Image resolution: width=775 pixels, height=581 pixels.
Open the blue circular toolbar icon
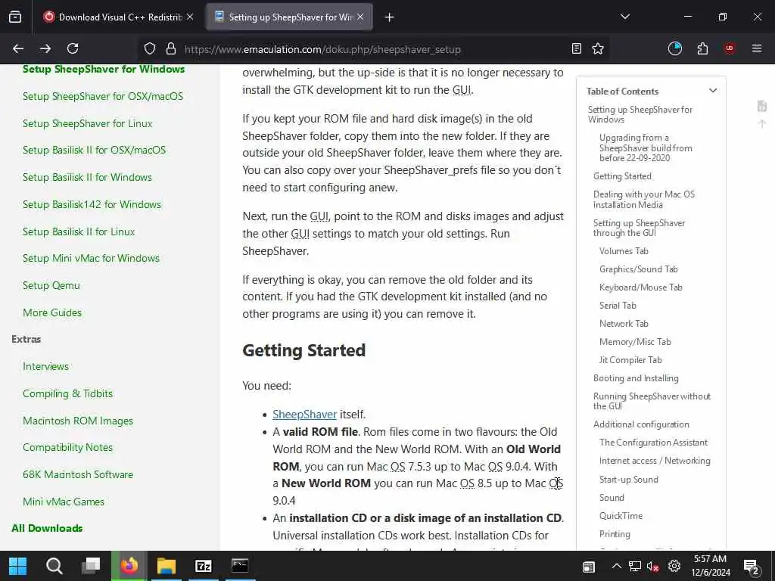pyautogui.click(x=674, y=48)
